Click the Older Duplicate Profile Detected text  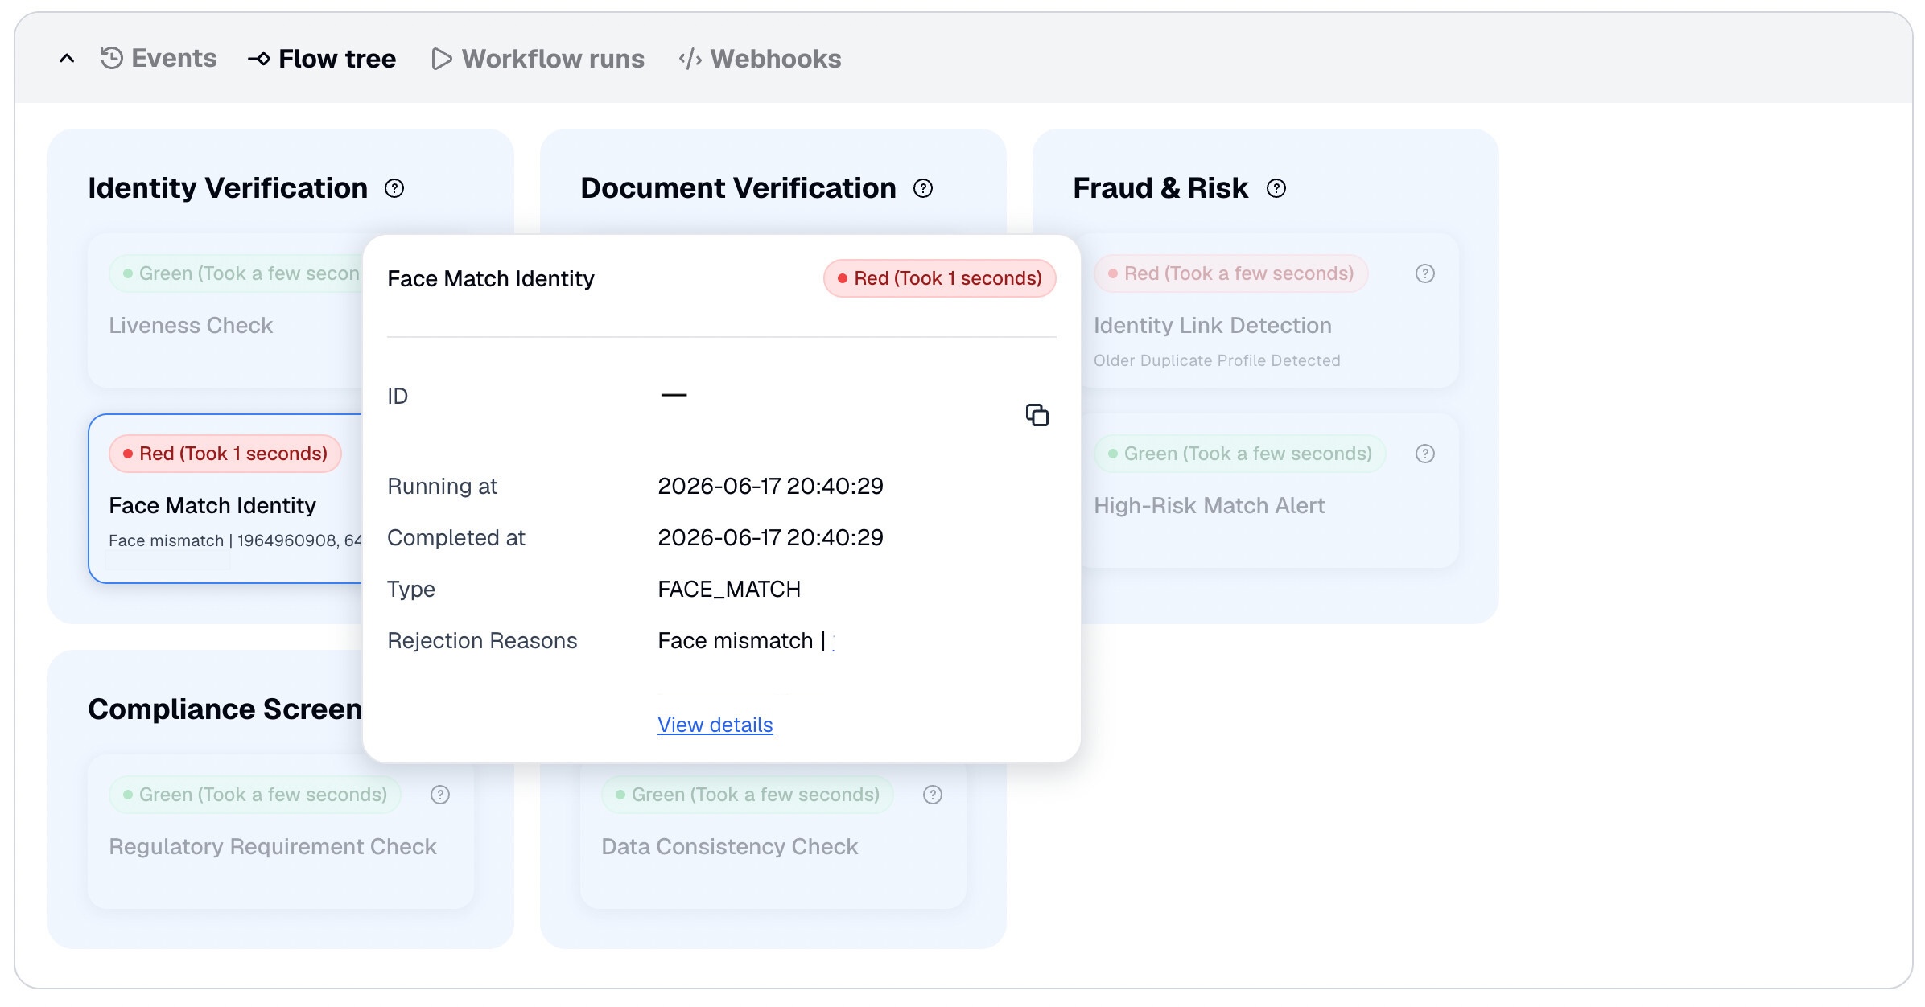pyautogui.click(x=1217, y=360)
